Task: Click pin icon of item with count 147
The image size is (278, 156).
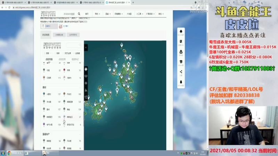Action: (44, 102)
